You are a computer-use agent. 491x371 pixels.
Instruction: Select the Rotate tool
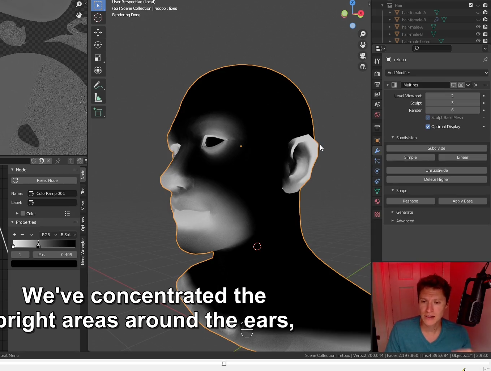[x=98, y=45]
